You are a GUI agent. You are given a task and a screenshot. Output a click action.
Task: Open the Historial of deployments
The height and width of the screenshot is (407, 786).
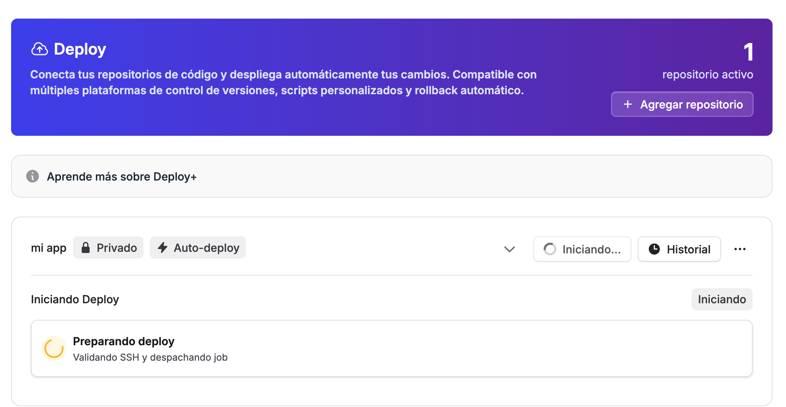pos(679,249)
